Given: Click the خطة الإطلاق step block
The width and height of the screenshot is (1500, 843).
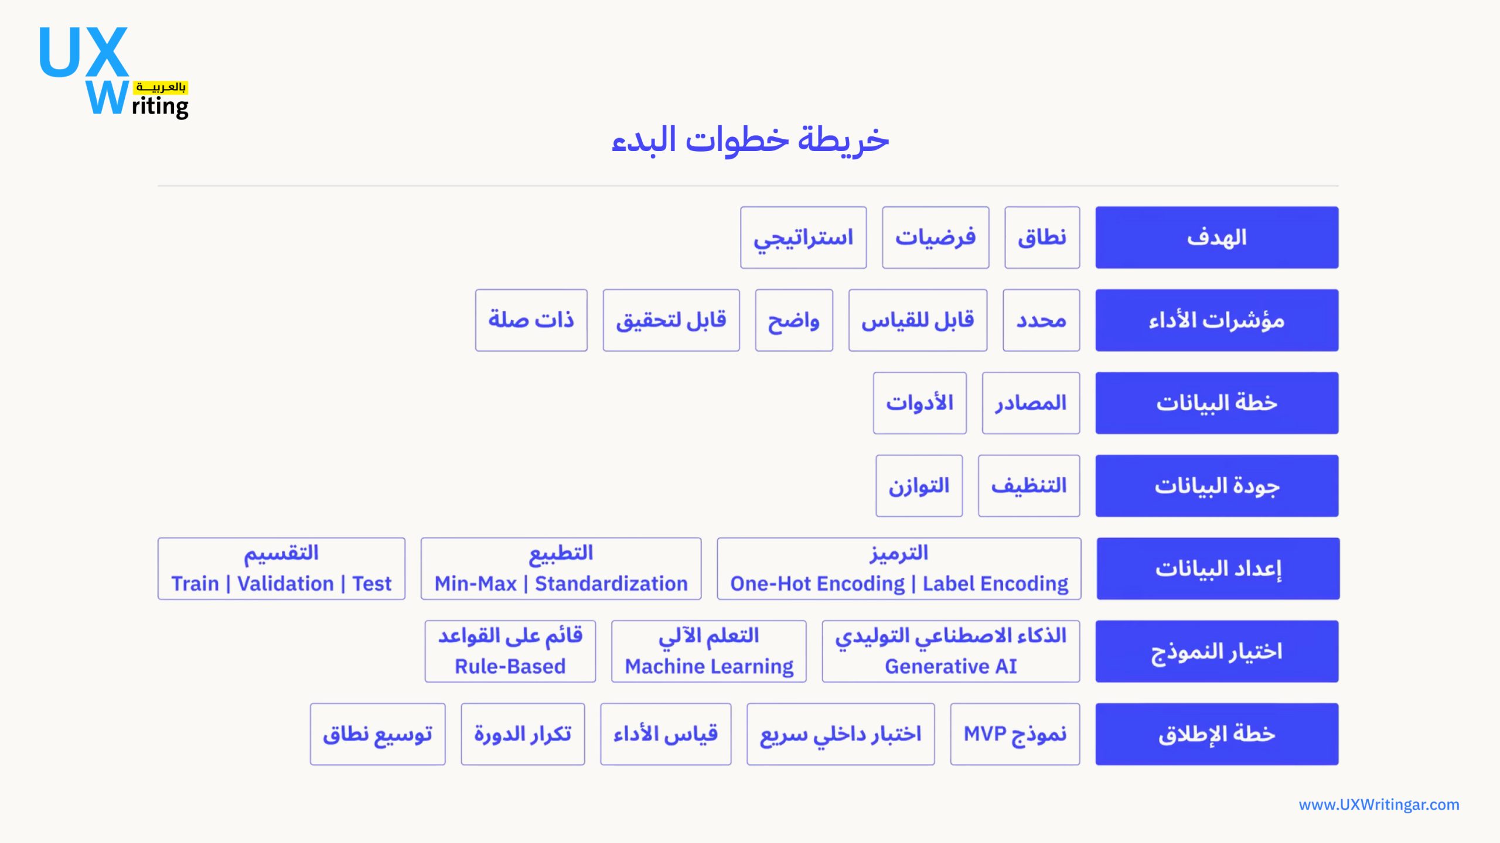Looking at the screenshot, I should click(1216, 734).
